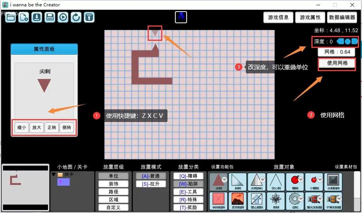
Task: Click the 属性面板 title bar
Action: pos(44,49)
